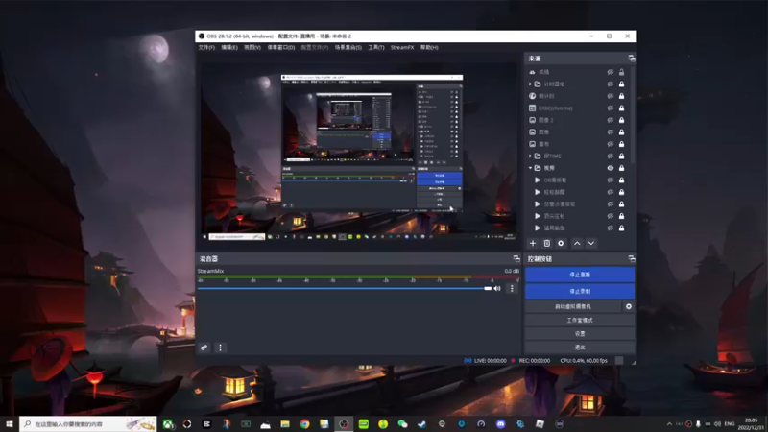Open 设置 settings button
This screenshot has width=768, height=432.
[580, 333]
